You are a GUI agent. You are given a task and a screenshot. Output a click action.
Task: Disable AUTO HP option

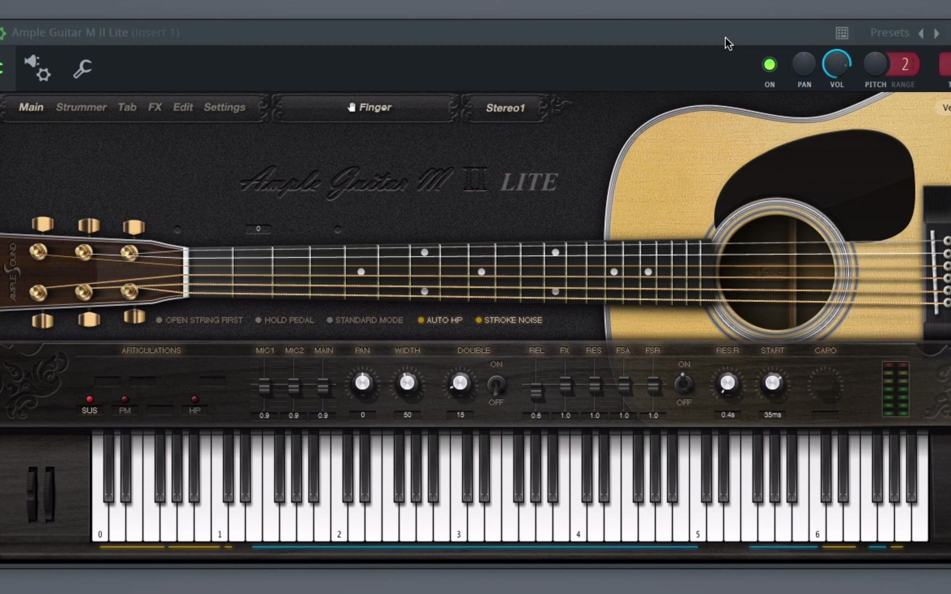point(440,320)
